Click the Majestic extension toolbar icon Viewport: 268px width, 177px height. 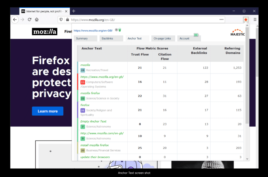pos(246,20)
